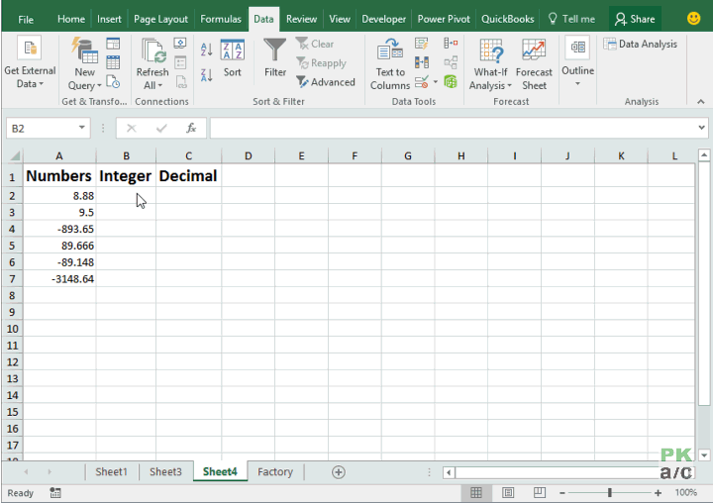The image size is (713, 503).
Task: Click the formula bar Cancel X icon
Action: [132, 129]
